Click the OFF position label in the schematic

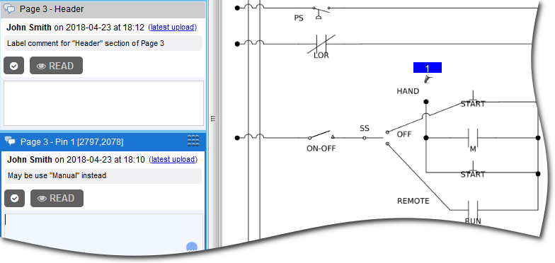tap(404, 134)
